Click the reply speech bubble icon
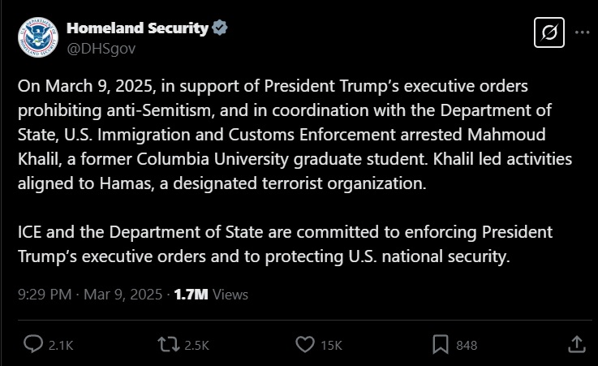The image size is (598, 366). pos(33,344)
